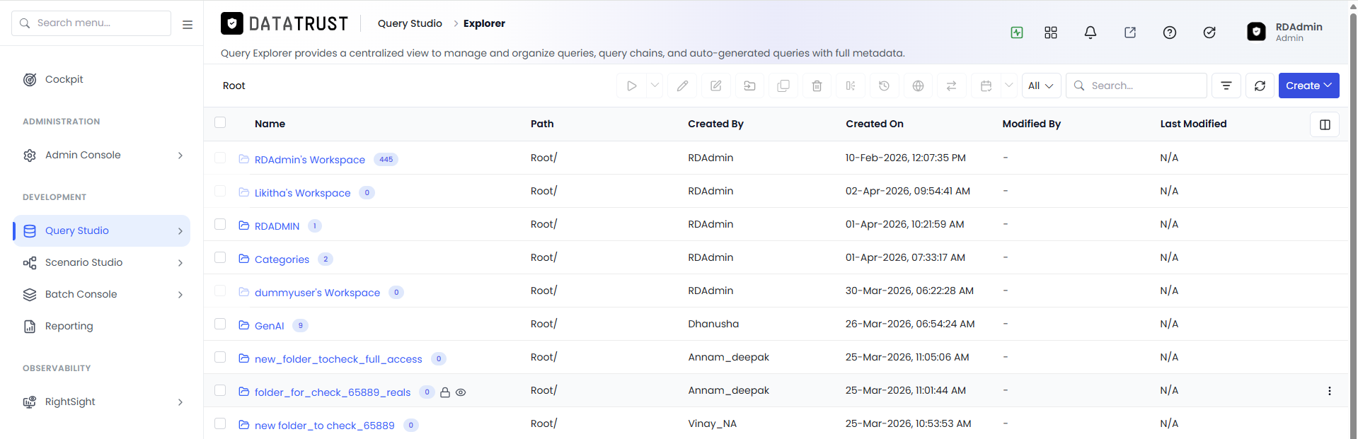Expand the Scenario Studio chevron
This screenshot has width=1358, height=439.
coord(180,263)
